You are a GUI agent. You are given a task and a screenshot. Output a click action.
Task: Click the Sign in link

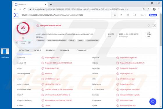point(143,15)
